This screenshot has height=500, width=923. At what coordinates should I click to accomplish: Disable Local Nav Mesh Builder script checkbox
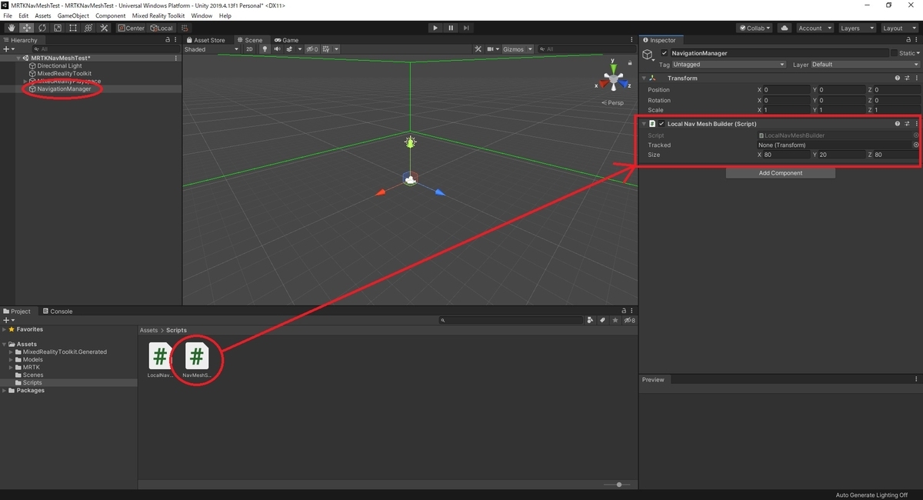coord(661,124)
